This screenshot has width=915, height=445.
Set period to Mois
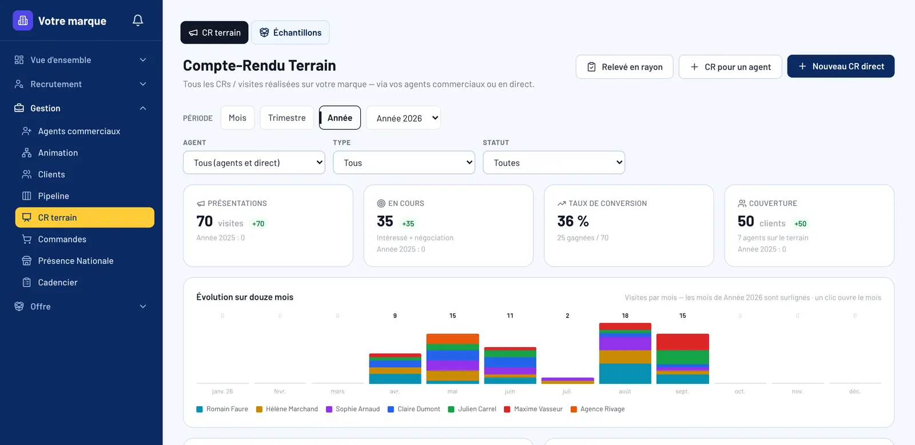237,118
